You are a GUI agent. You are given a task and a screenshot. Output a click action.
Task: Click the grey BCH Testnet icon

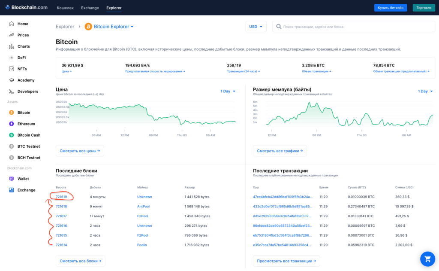click(12, 158)
